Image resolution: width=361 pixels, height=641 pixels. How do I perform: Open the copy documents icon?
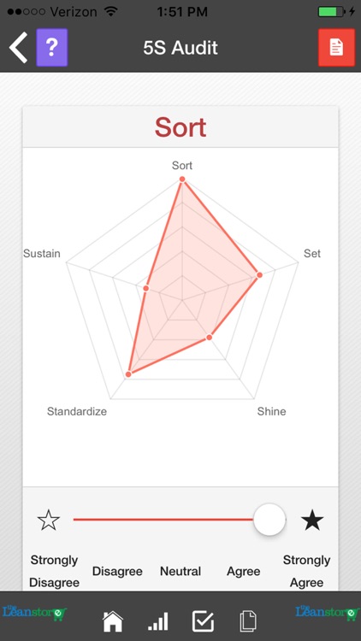(x=248, y=621)
